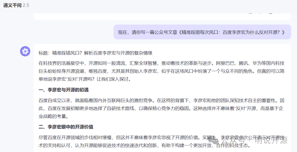Click heading 二、李彦宏眼中的开源价值
The width and height of the screenshot is (297, 152).
pyautogui.click(x=66, y=127)
